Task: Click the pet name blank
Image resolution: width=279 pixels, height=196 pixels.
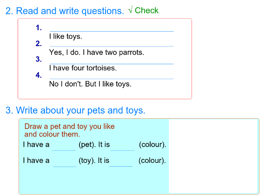Action: tap(64, 146)
